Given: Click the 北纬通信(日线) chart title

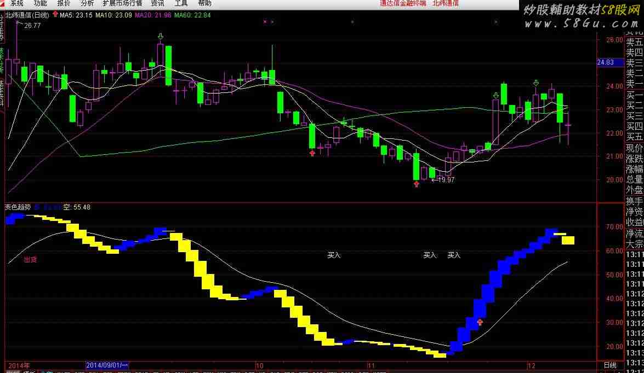Looking at the screenshot, I should click(27, 15).
